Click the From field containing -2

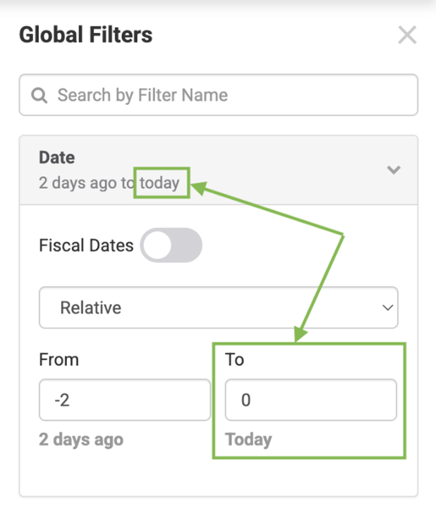(x=124, y=400)
